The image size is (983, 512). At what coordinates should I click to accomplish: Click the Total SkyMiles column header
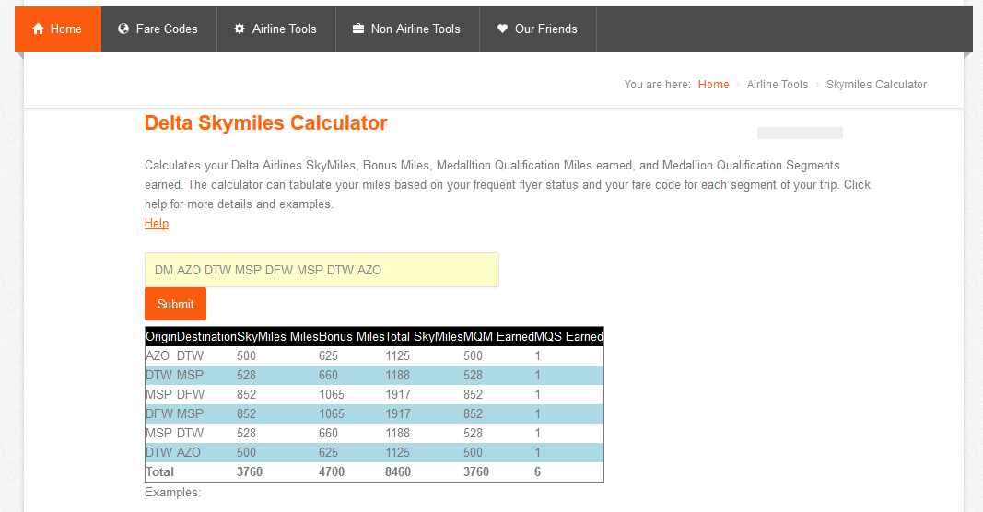(424, 337)
